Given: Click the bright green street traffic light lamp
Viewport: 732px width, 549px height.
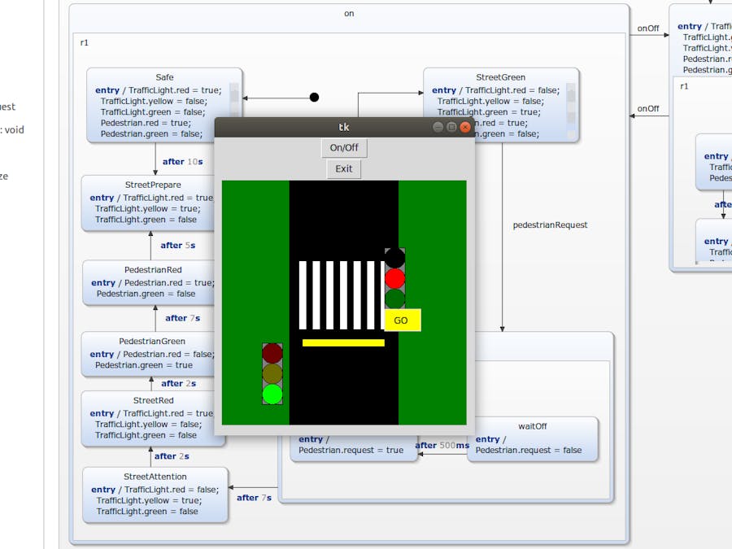Looking at the screenshot, I should (x=272, y=394).
